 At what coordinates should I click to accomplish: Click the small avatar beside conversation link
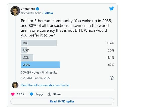click(x=15, y=85)
